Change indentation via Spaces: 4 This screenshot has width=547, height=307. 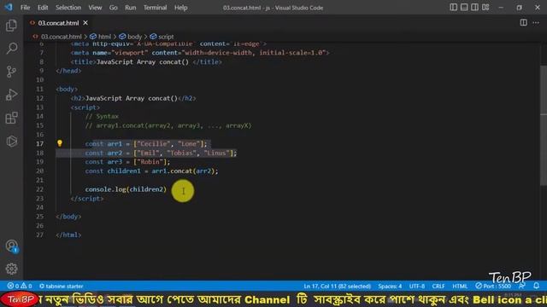click(390, 287)
